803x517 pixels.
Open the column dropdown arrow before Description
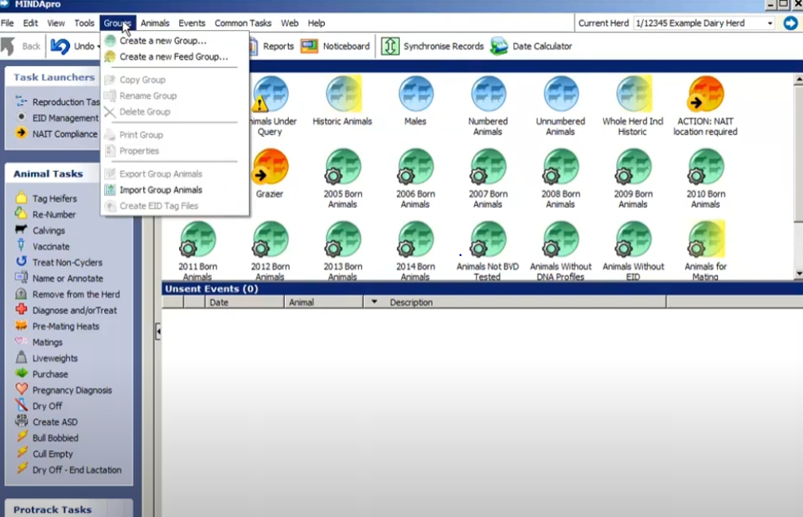pos(374,302)
